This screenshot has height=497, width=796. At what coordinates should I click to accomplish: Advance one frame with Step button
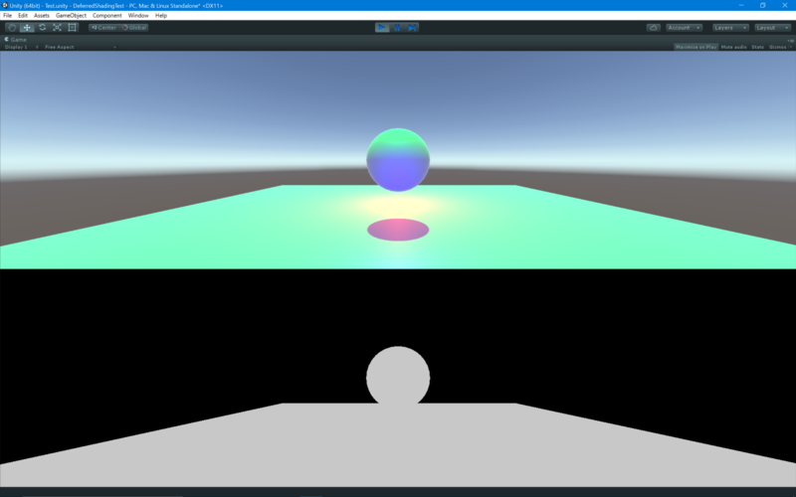(412, 28)
